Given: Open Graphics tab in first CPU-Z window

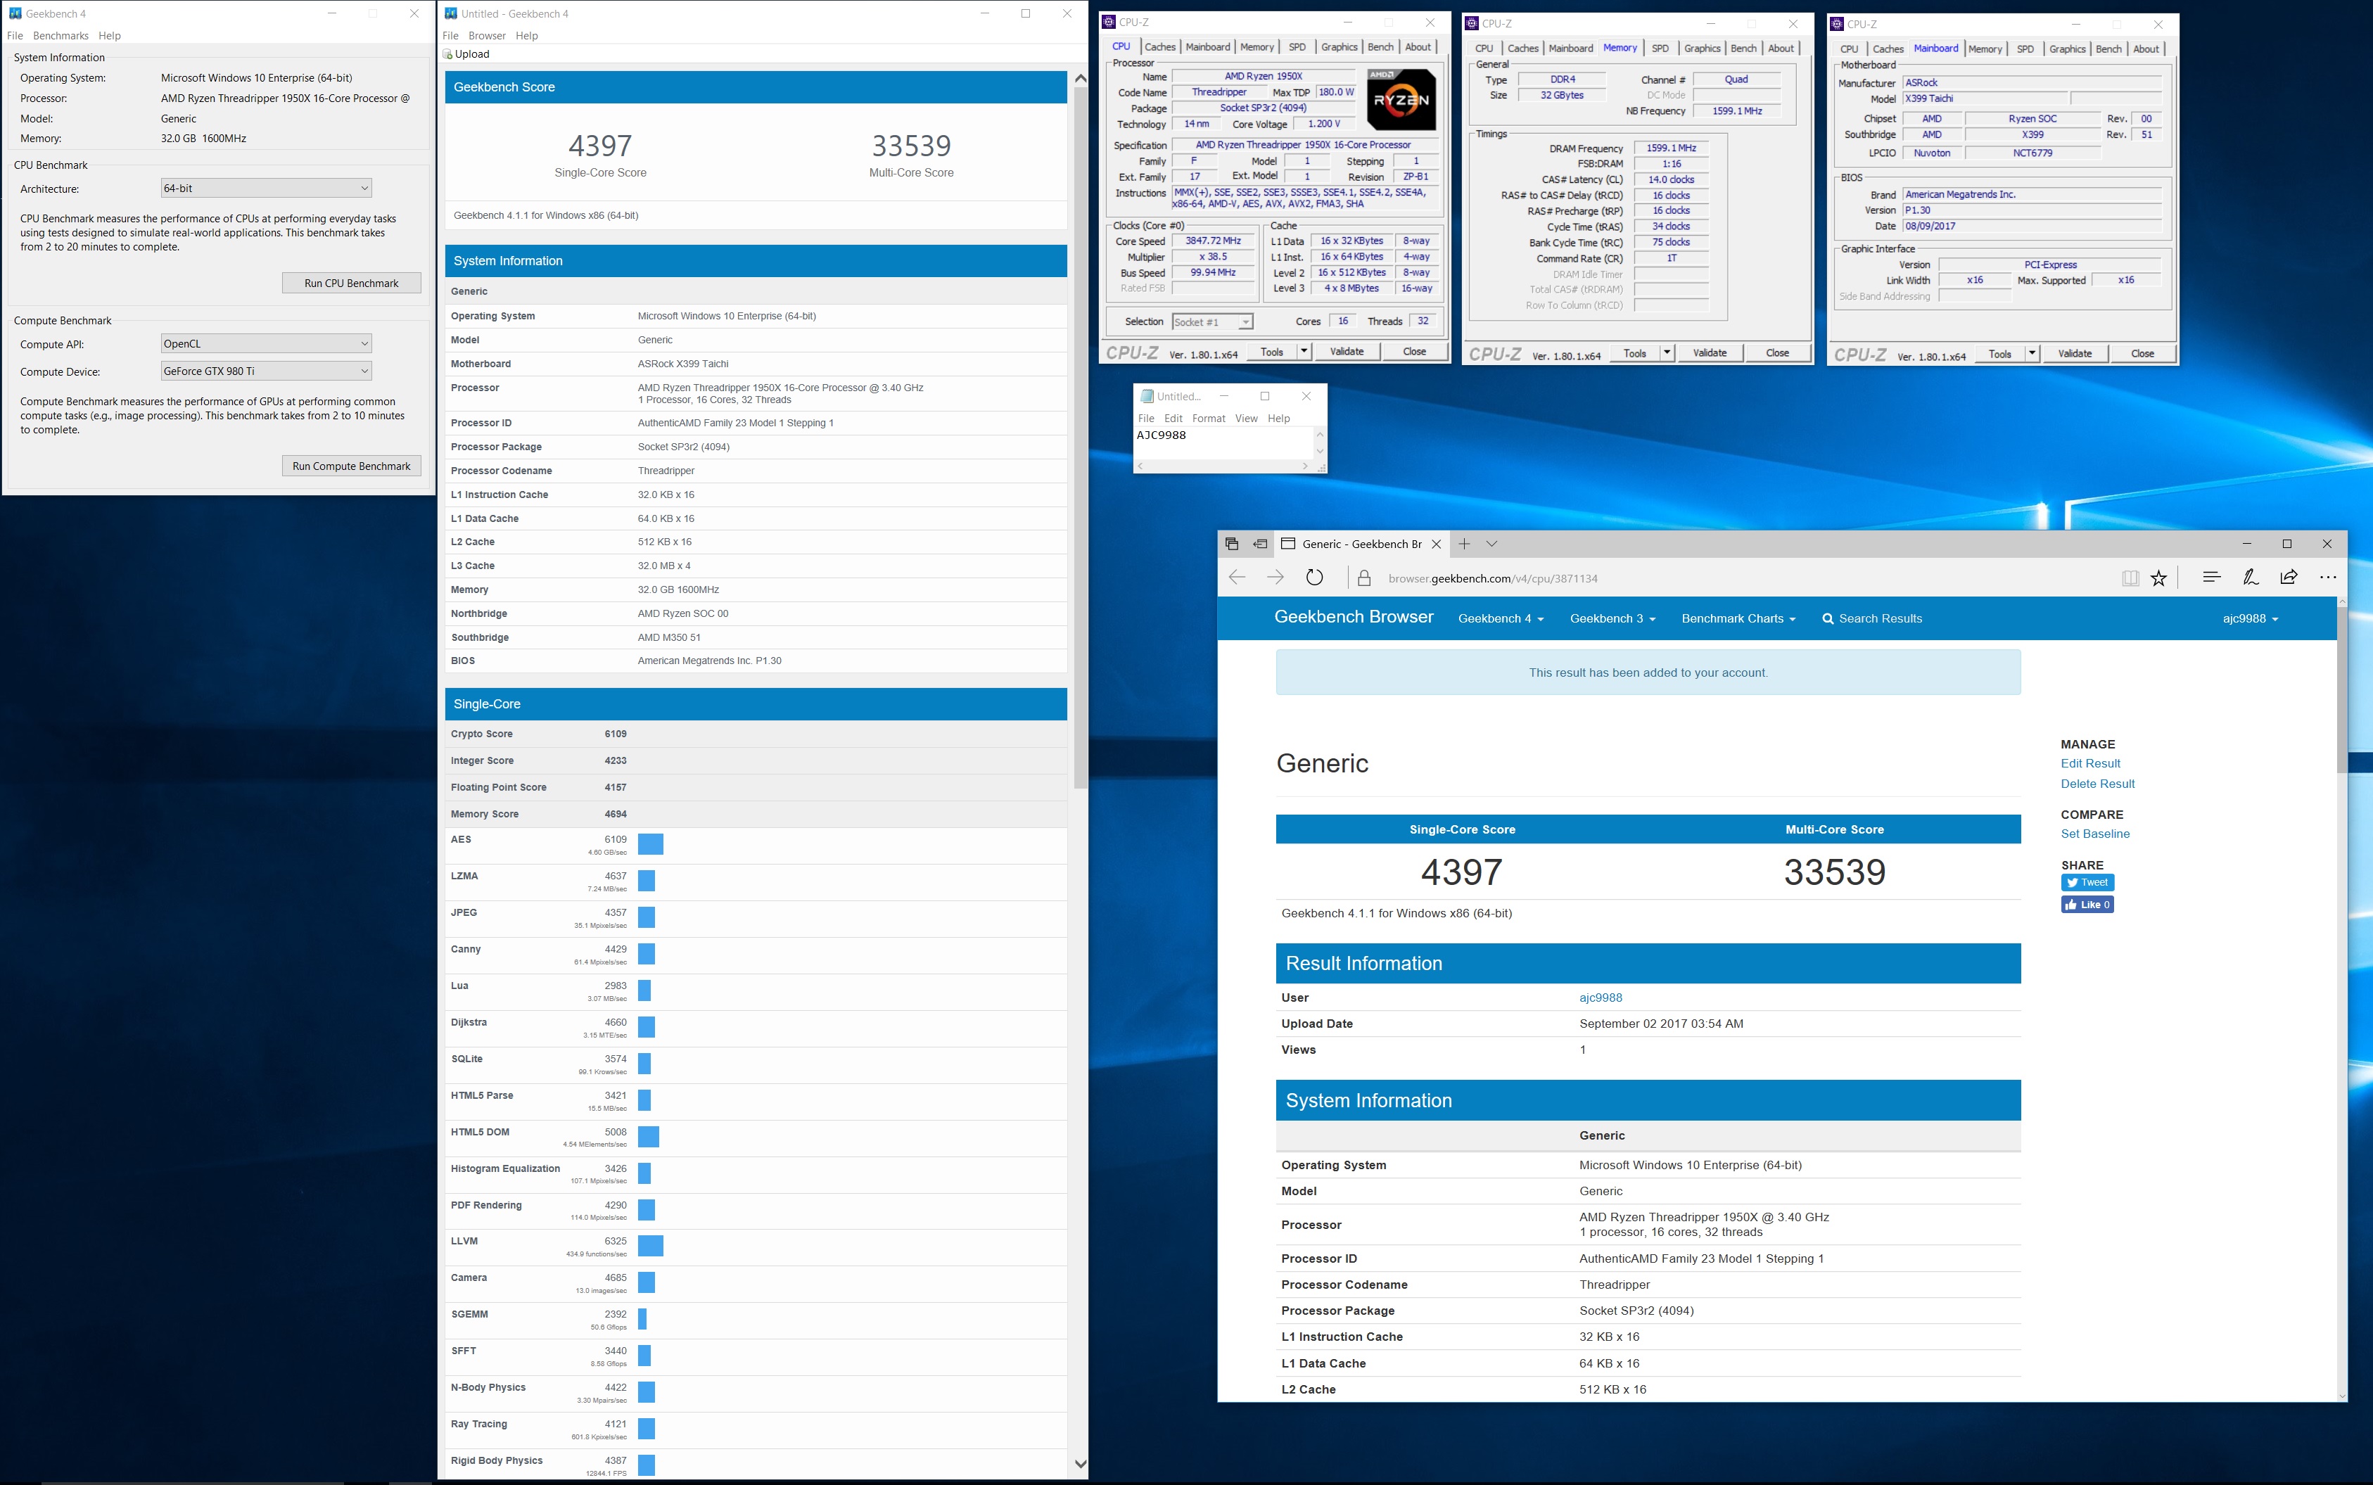Looking at the screenshot, I should pos(1339,47).
